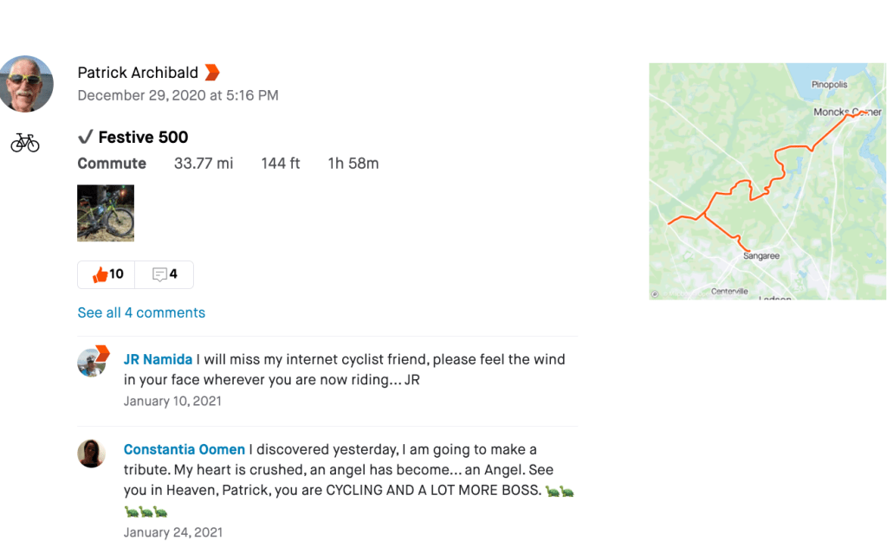Viewport: 887px width, 547px height.
Task: Open the Patrick Archibald name link
Action: tap(138, 73)
